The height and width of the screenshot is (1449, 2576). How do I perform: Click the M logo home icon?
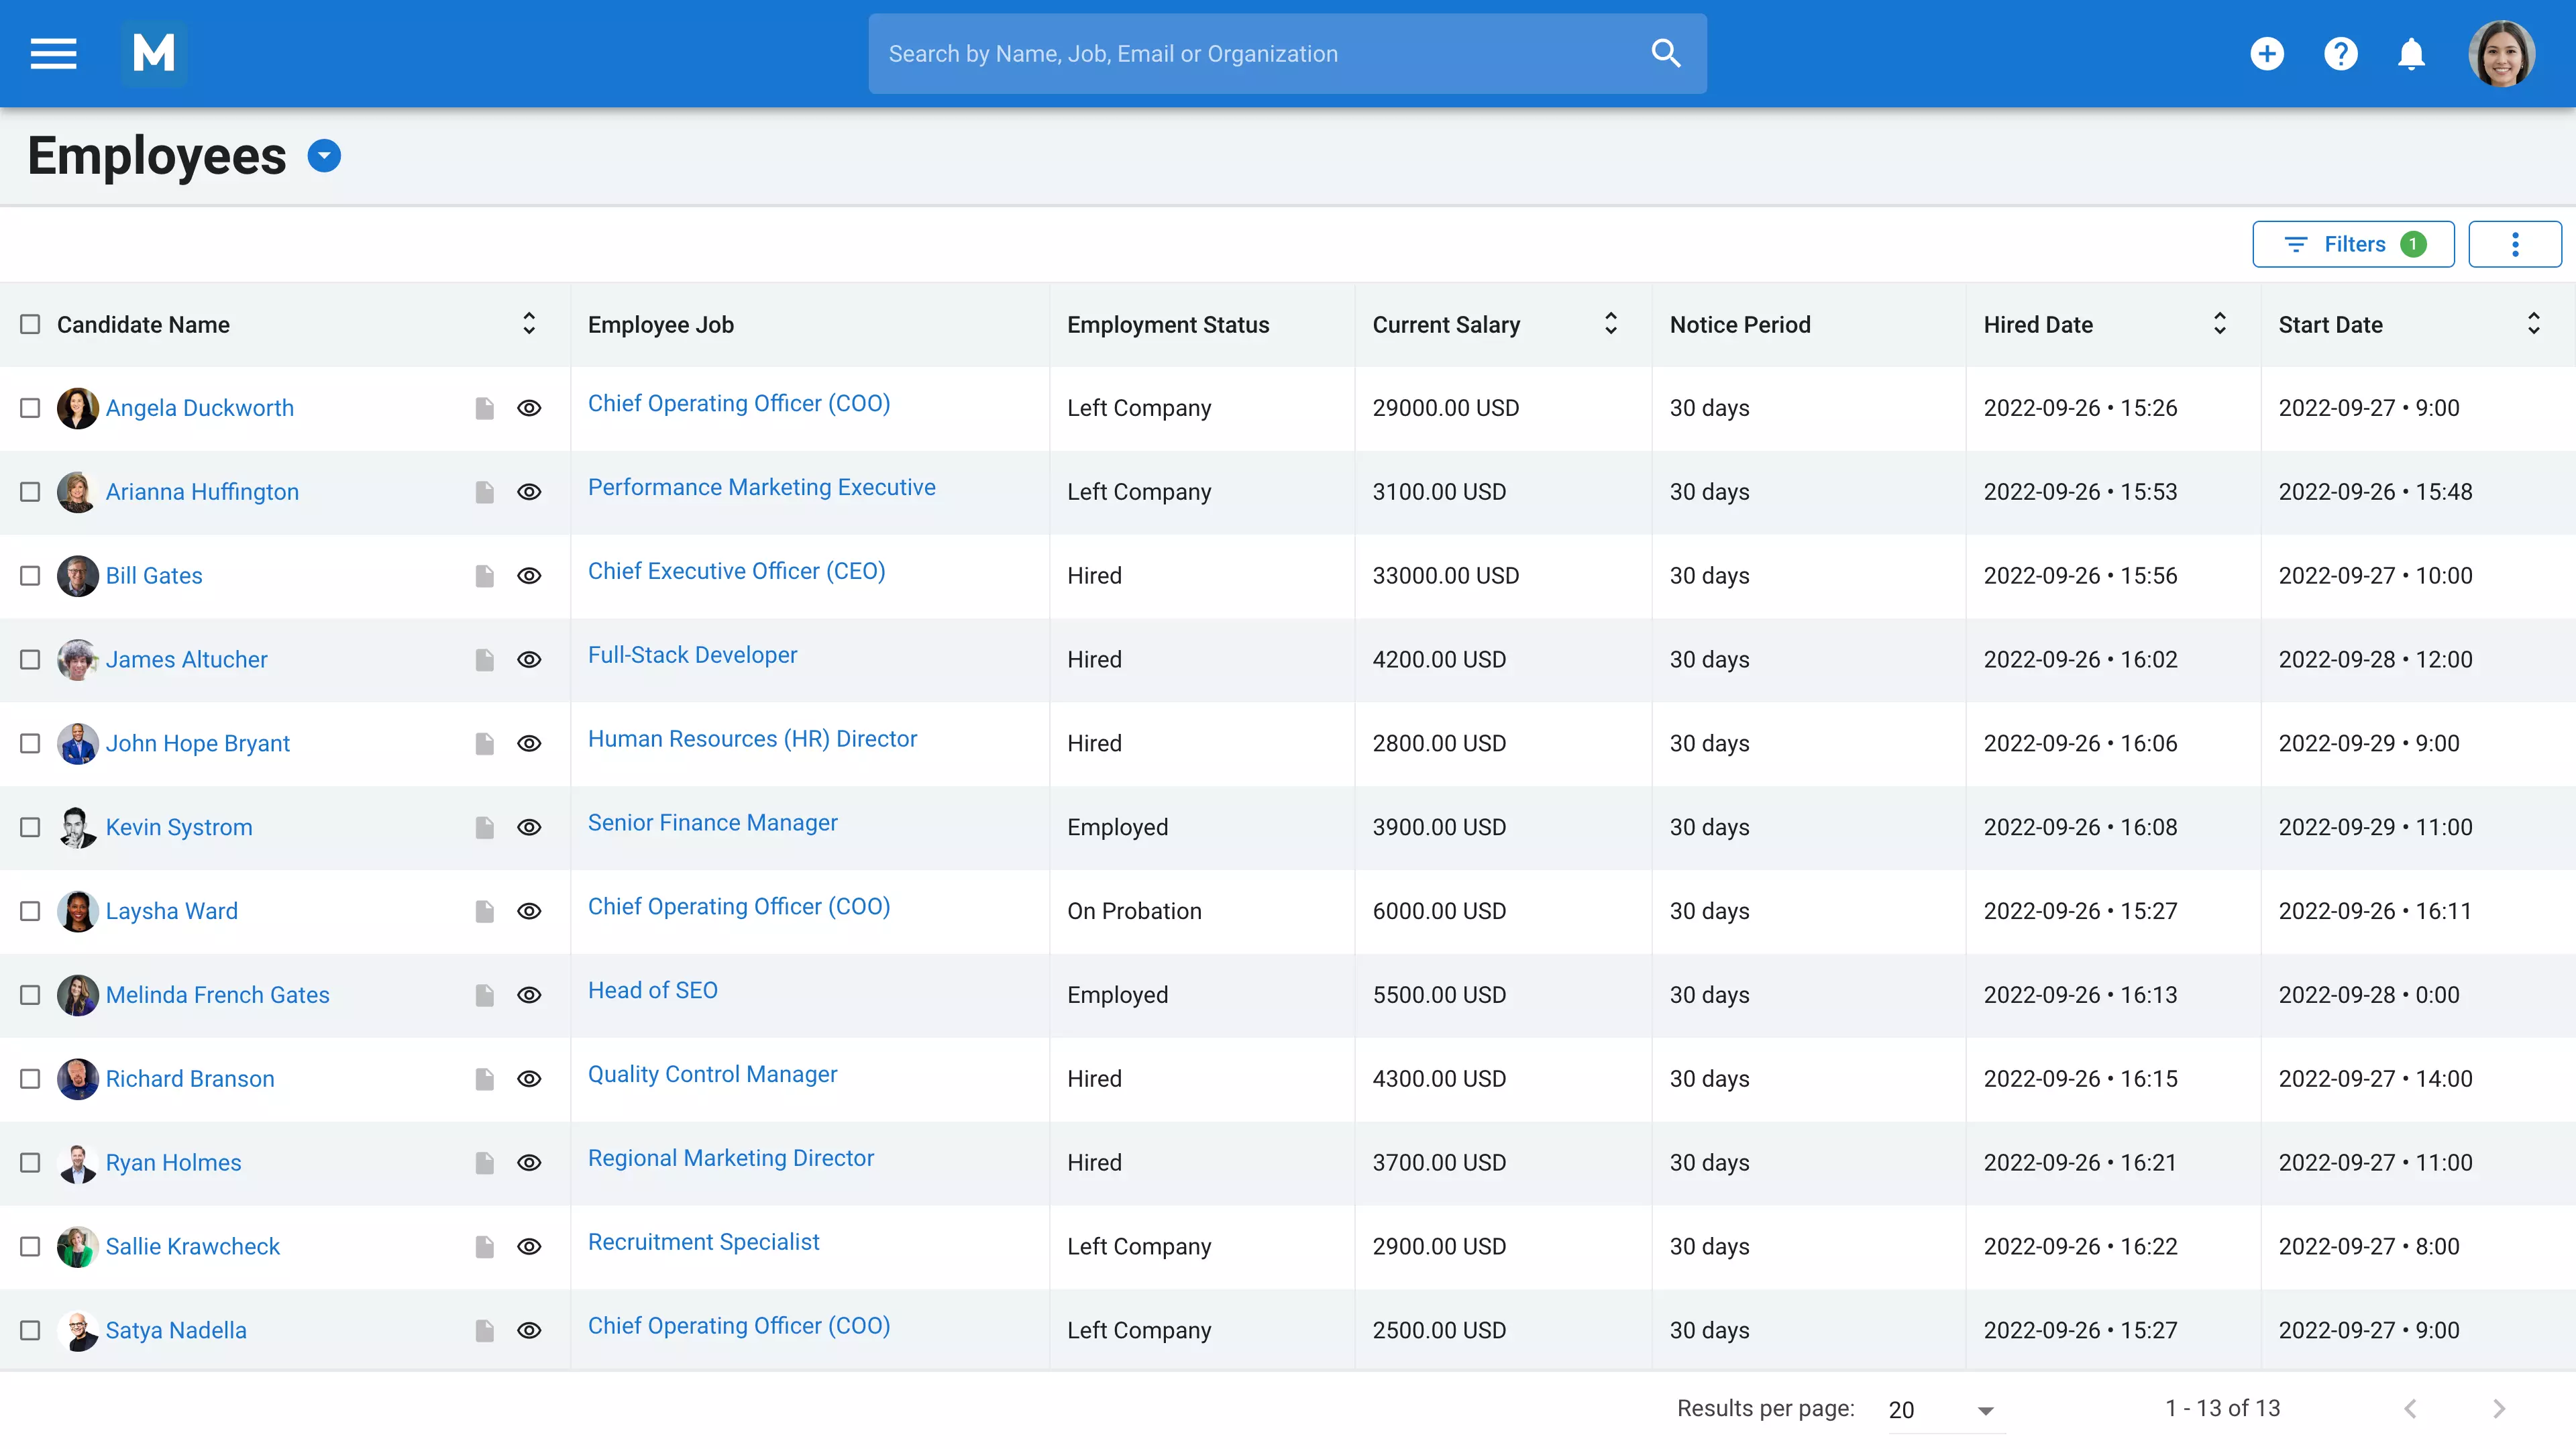point(154,53)
